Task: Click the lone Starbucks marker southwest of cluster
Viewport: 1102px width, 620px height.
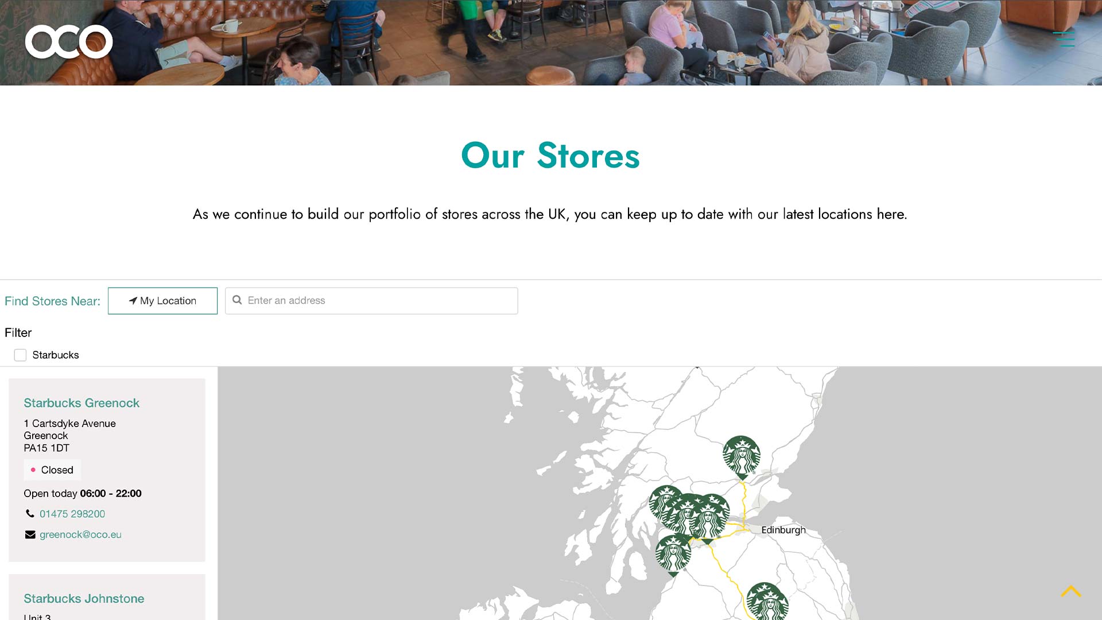Action: (x=674, y=555)
